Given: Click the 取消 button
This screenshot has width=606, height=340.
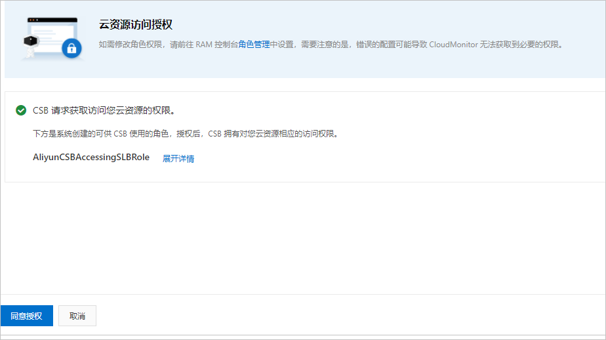Looking at the screenshot, I should click(x=77, y=316).
